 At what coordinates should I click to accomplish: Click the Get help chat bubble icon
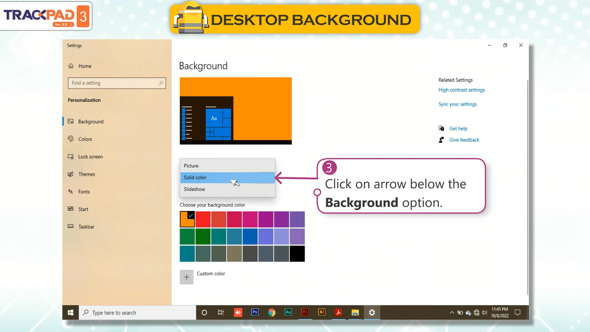(x=441, y=128)
